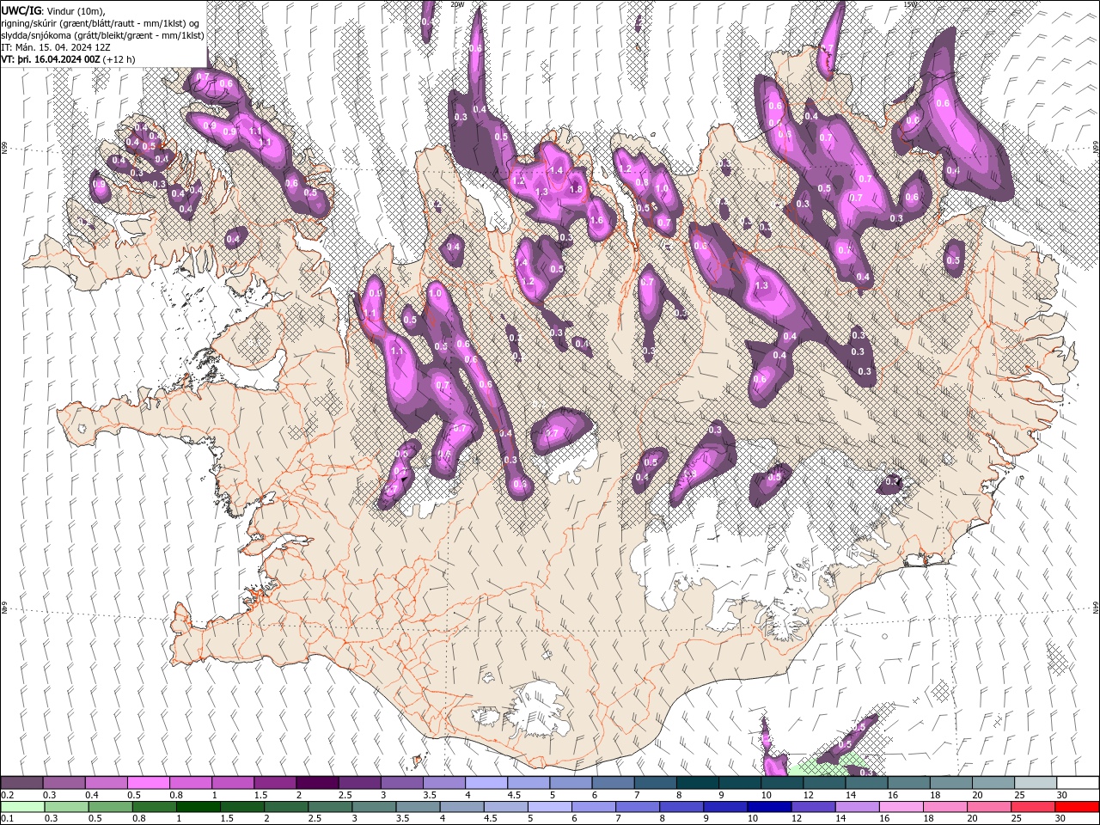Click the darkest purple 0.2 swatch in top legend row
Viewport: 1100px width, 825px height.
(21, 783)
